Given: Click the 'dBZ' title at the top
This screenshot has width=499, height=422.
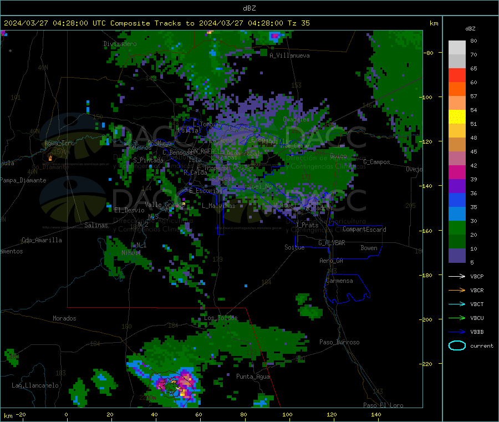Looking at the screenshot, I should (x=249, y=8).
